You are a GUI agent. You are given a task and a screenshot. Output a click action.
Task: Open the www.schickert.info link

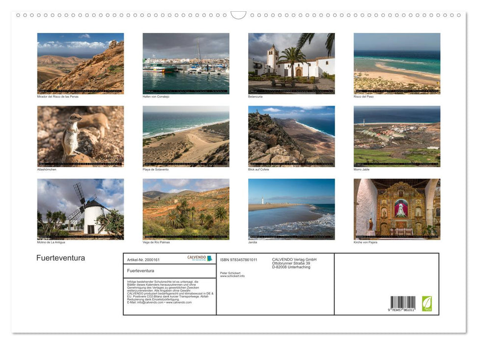pos(232,276)
